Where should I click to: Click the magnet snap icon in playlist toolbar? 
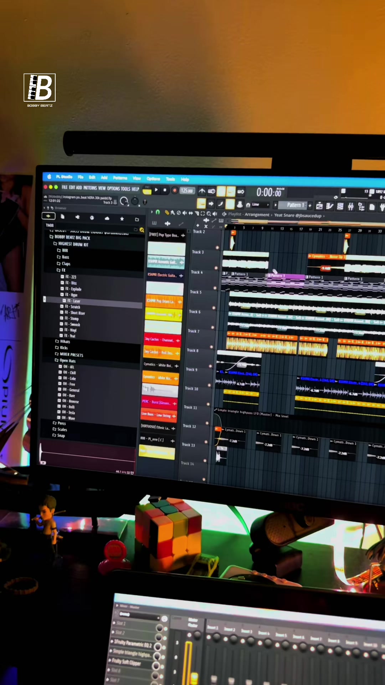point(158,212)
